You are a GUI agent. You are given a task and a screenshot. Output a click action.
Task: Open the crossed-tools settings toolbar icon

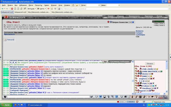click(25, 9)
